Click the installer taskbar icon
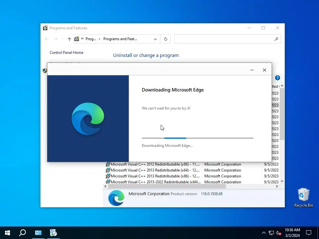 54,233
